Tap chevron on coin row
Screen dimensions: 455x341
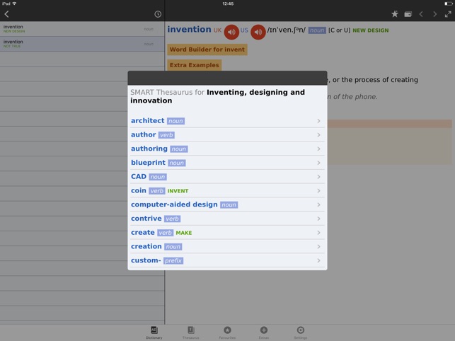click(x=318, y=191)
